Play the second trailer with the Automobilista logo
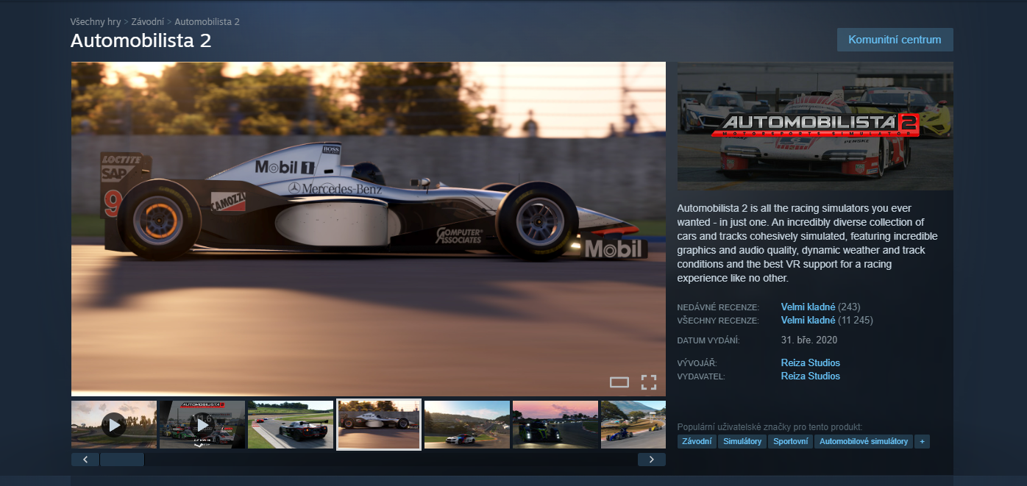 coord(202,424)
